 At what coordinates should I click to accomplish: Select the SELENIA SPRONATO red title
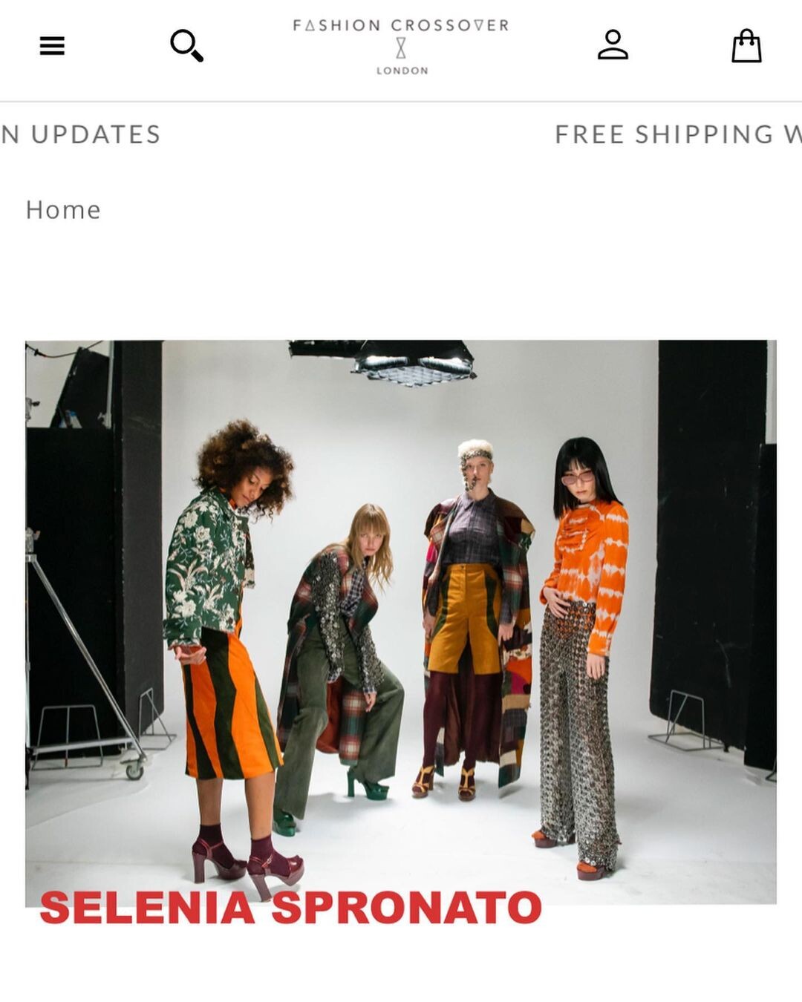tap(290, 908)
